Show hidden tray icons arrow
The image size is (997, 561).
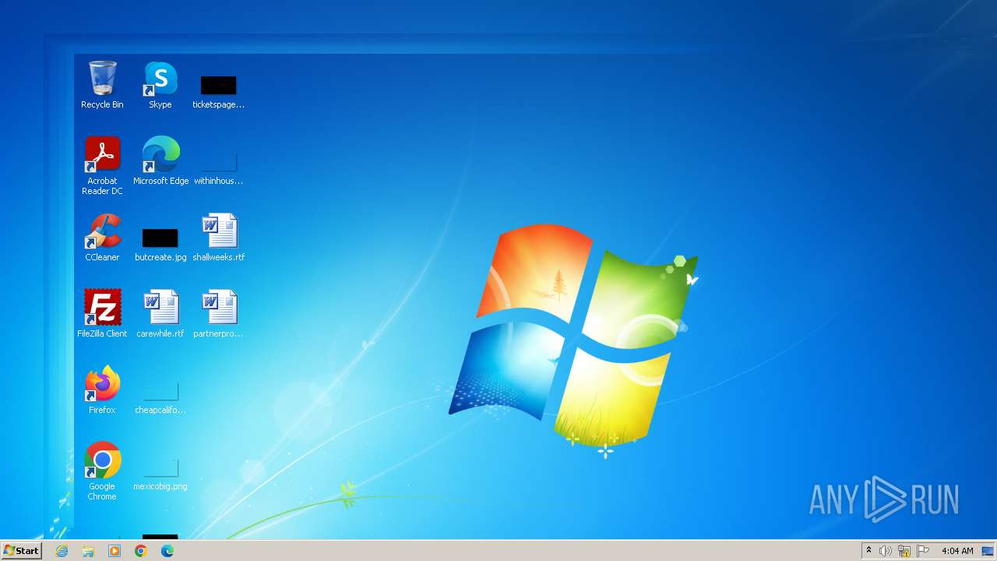pyautogui.click(x=869, y=551)
